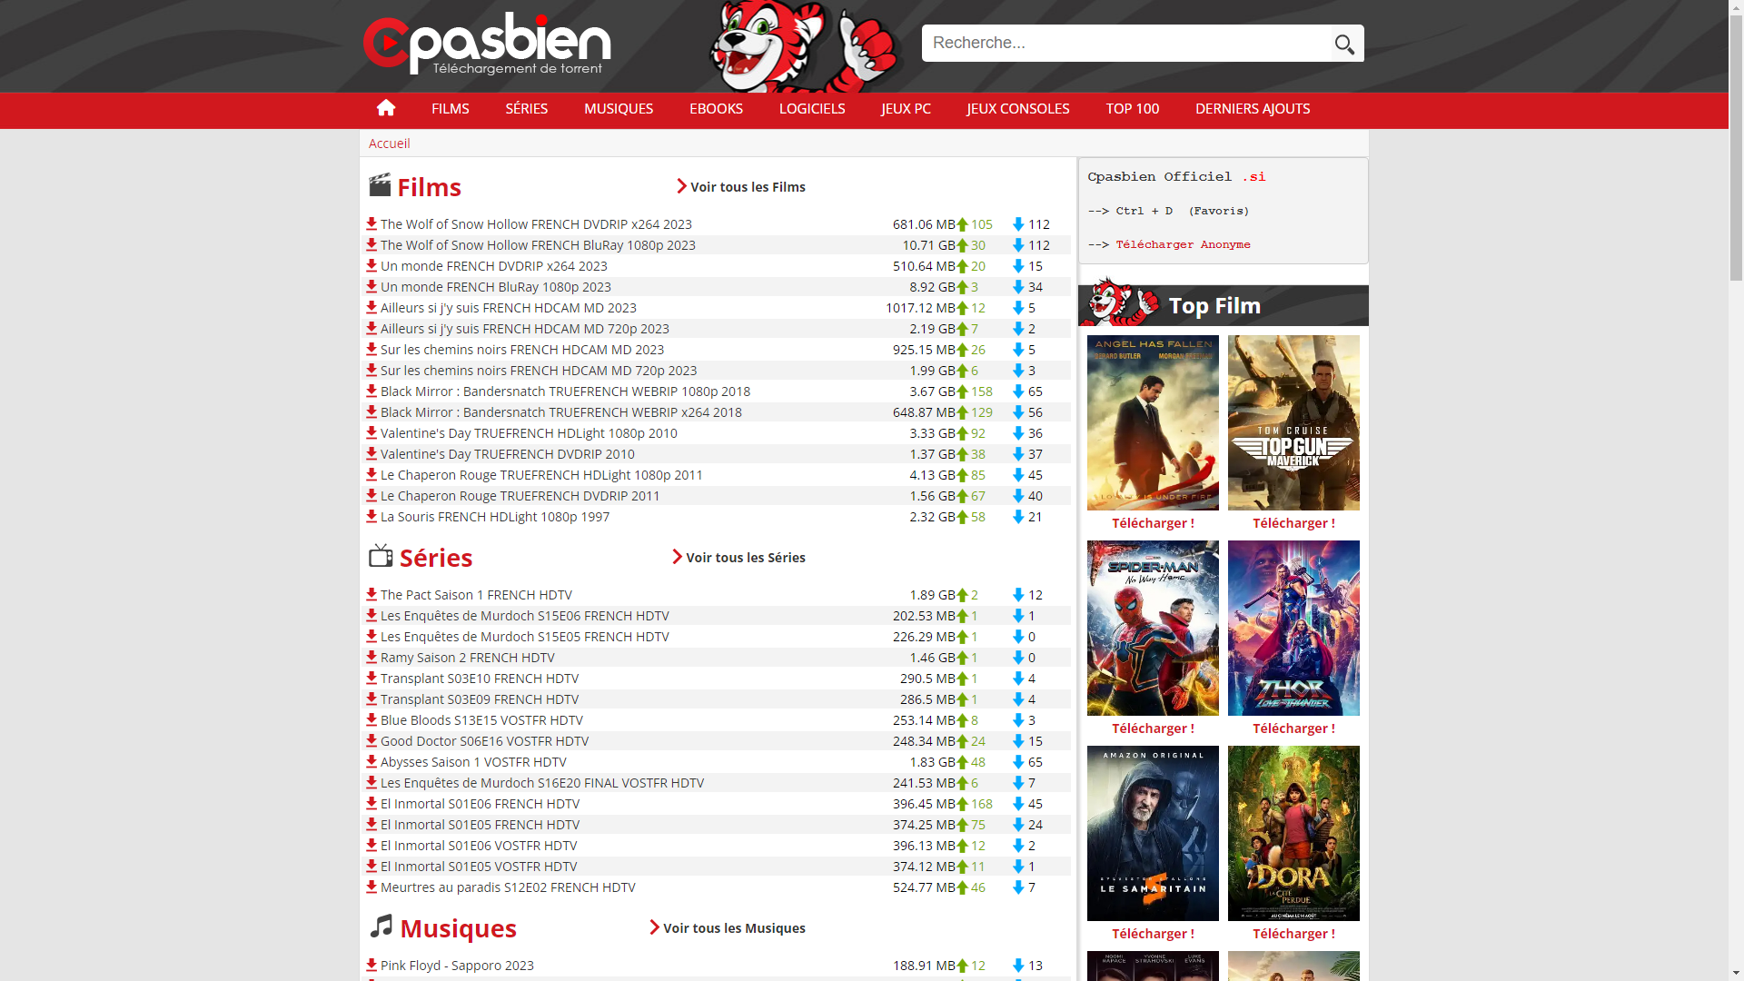Click the download icon beside The Pact Saison 1
The width and height of the screenshot is (1744, 981).
[x=372, y=594]
